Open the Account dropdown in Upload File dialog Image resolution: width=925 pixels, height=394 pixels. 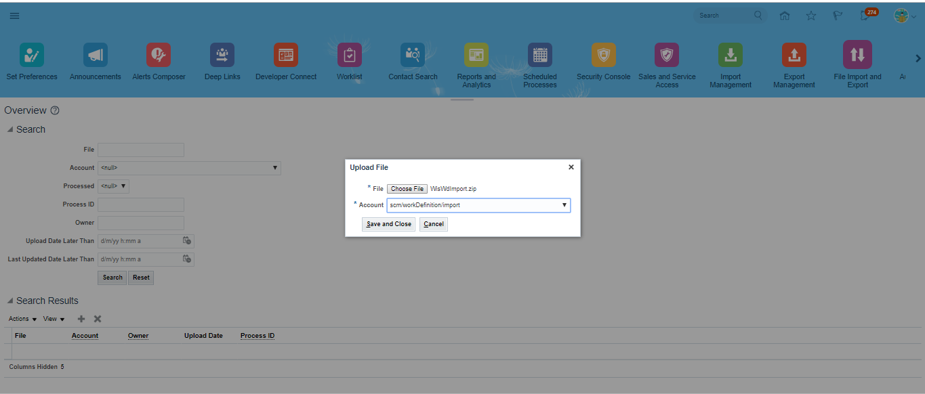pyautogui.click(x=564, y=204)
